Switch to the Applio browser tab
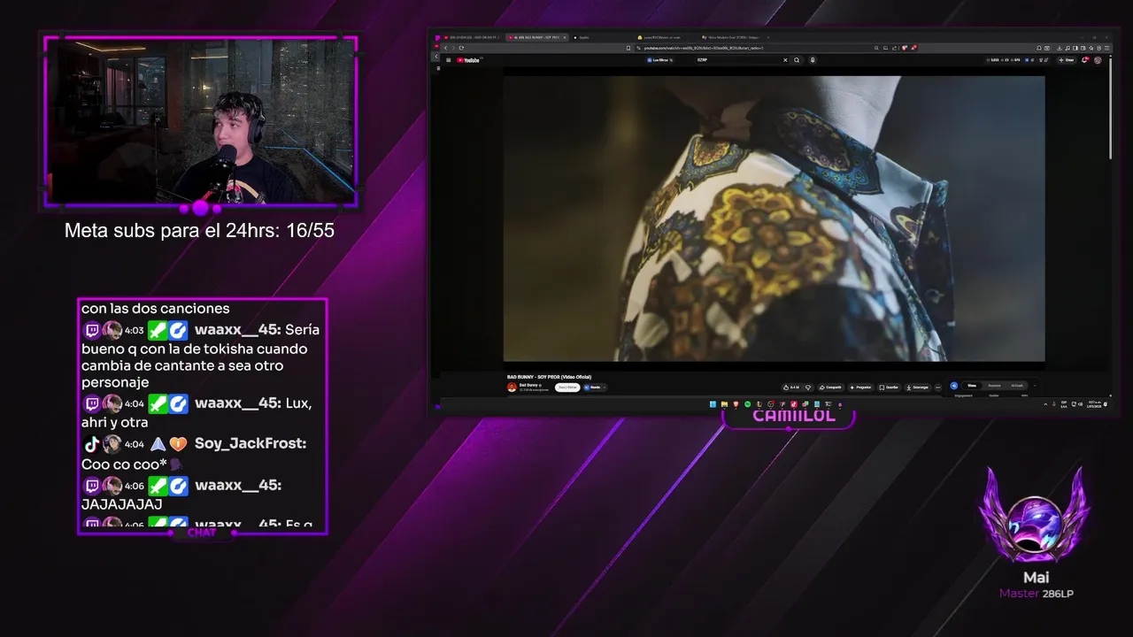 click(x=597, y=37)
